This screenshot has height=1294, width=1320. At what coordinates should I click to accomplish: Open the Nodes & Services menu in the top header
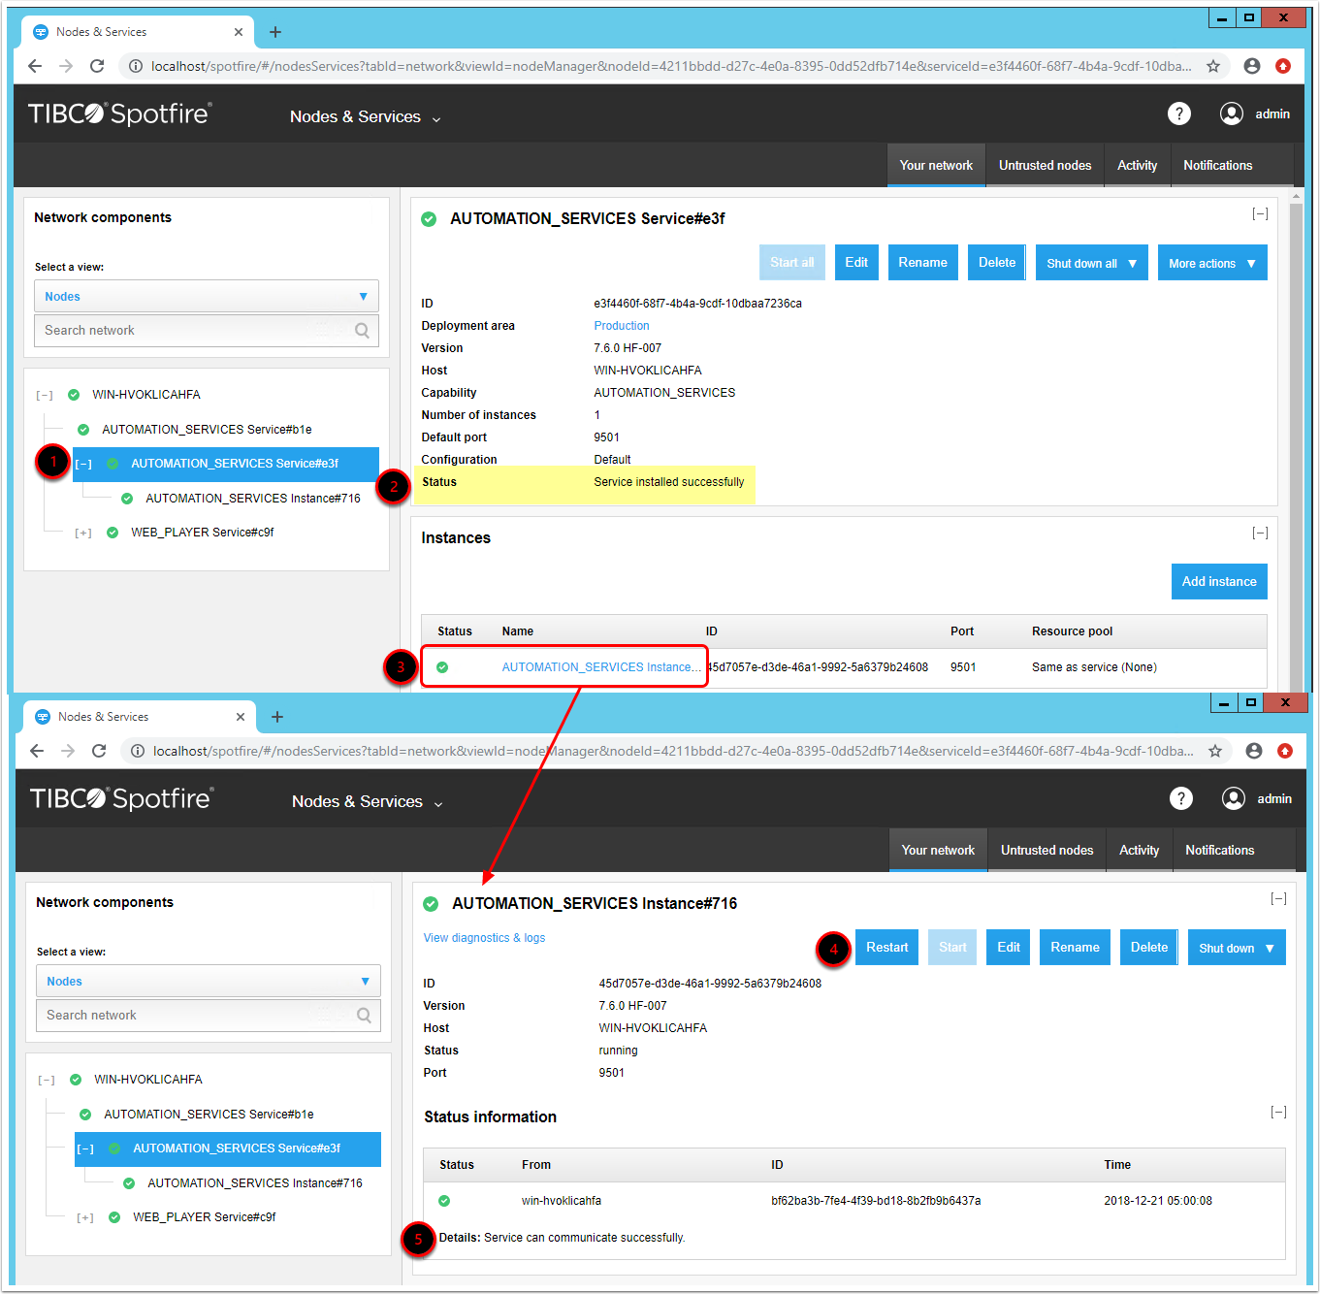coord(366,116)
